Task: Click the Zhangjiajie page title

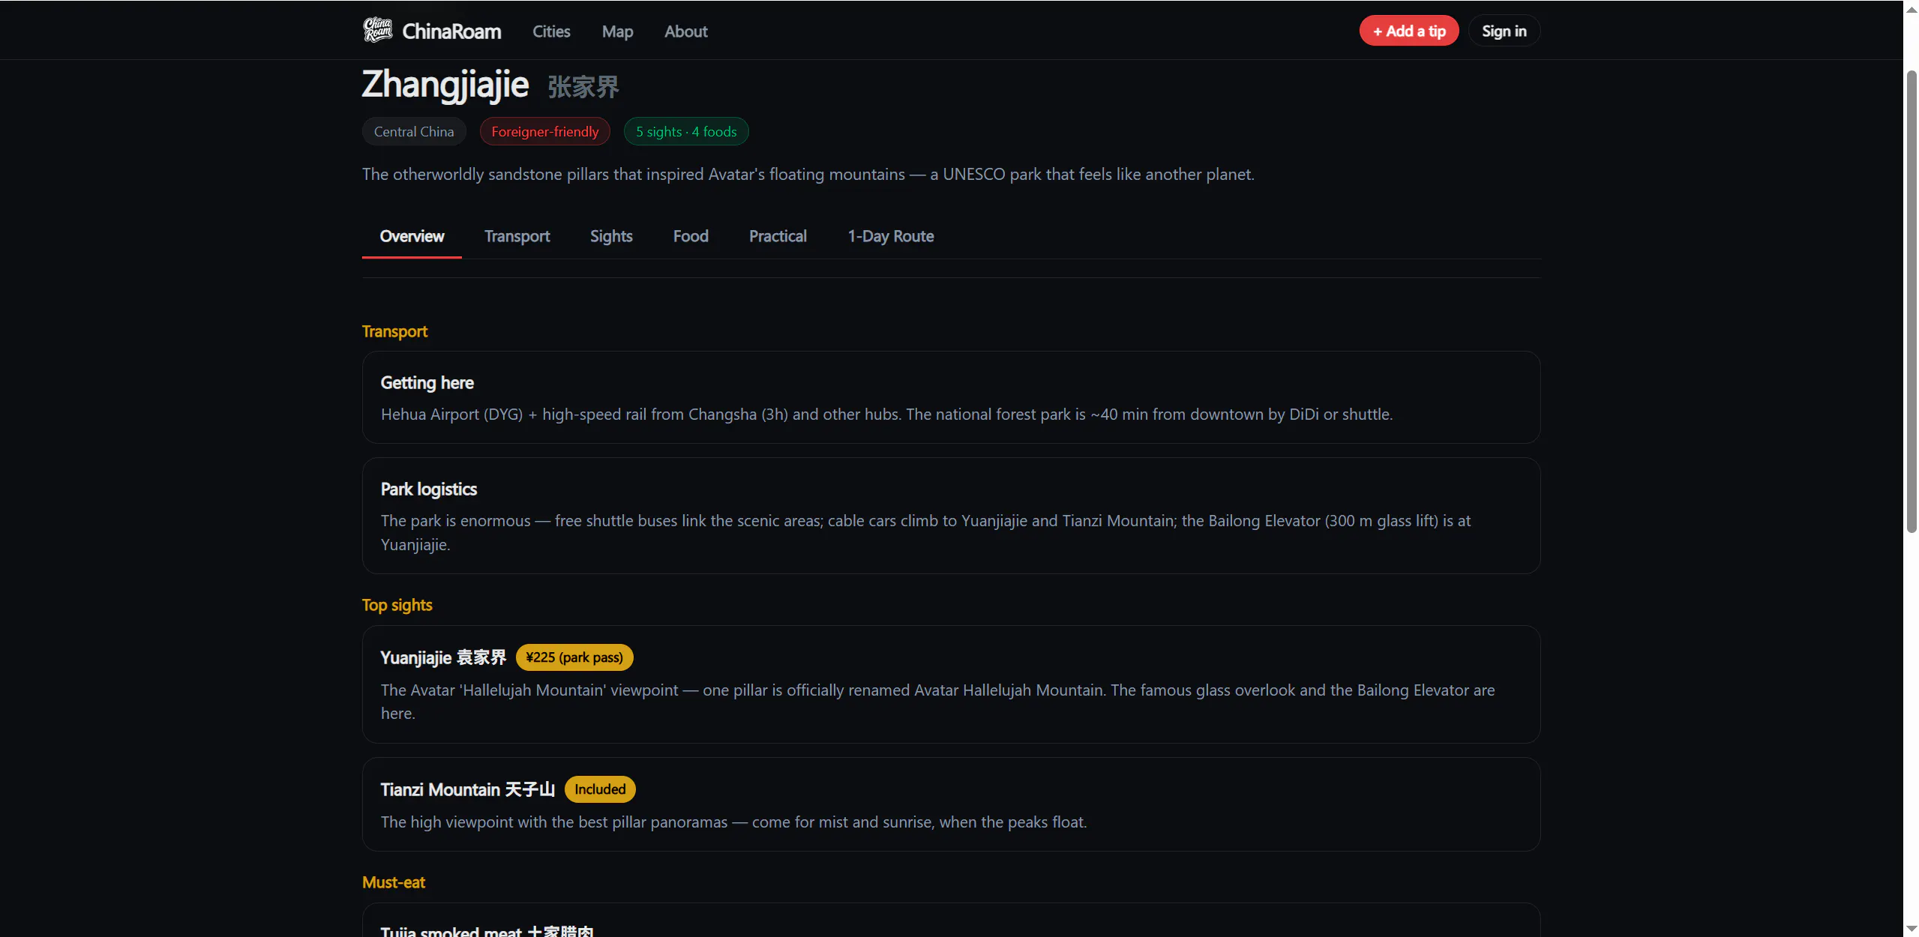Action: (445, 85)
